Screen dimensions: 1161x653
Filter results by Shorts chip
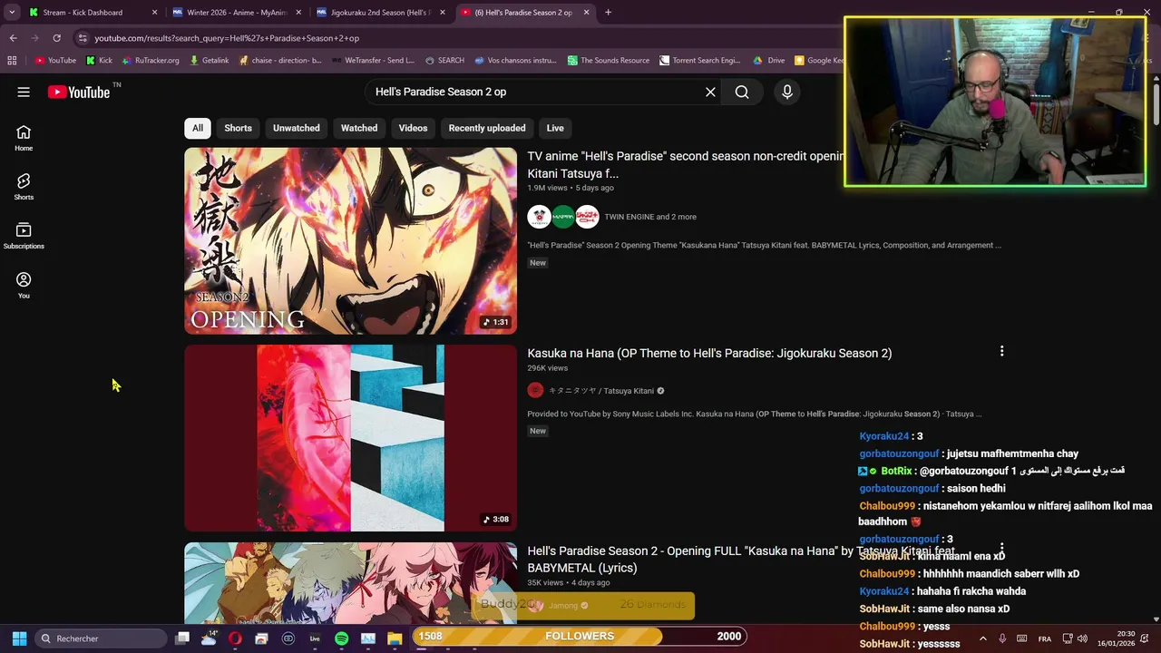point(238,128)
